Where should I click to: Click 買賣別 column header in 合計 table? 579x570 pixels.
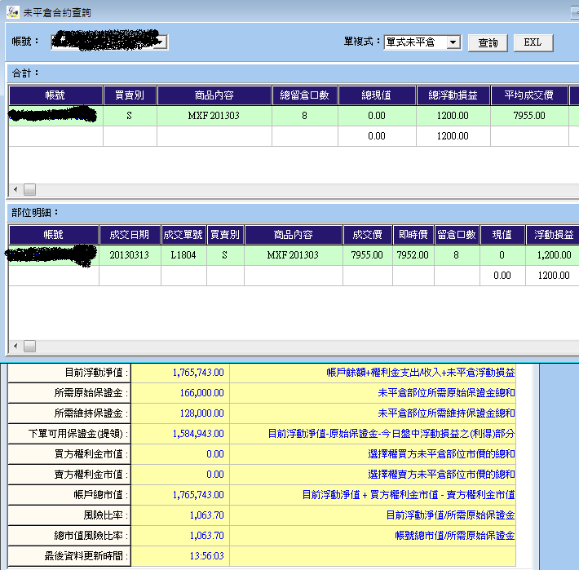click(x=130, y=95)
